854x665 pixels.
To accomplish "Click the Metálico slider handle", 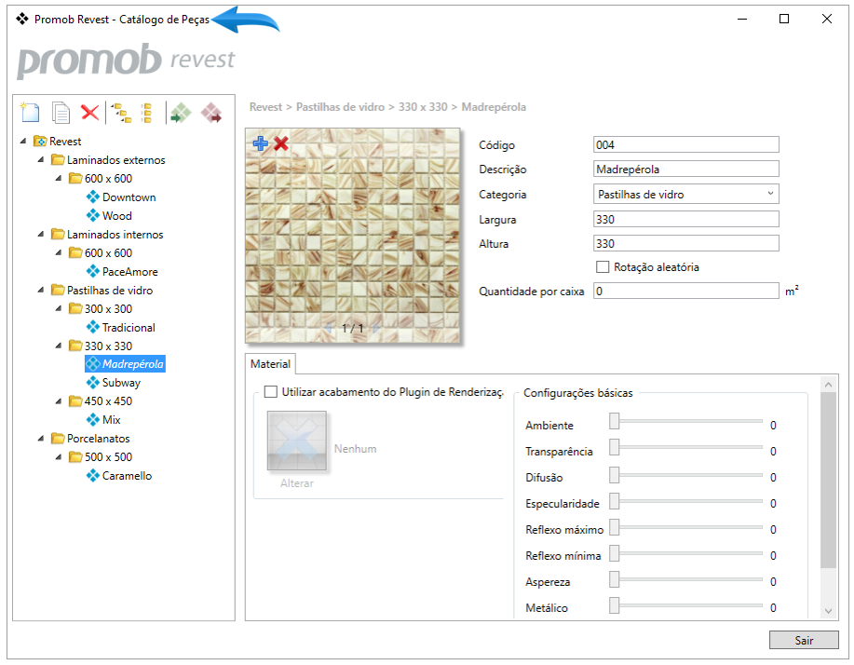I will 614,605.
